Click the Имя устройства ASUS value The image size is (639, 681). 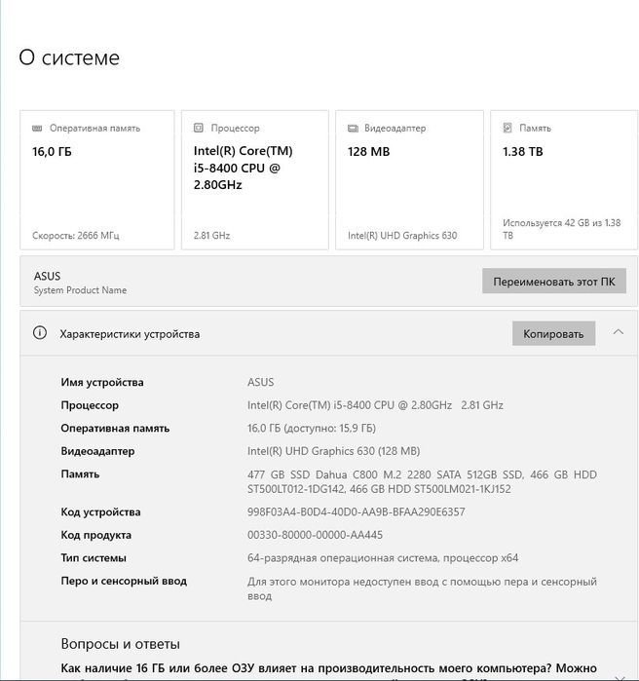tap(260, 382)
